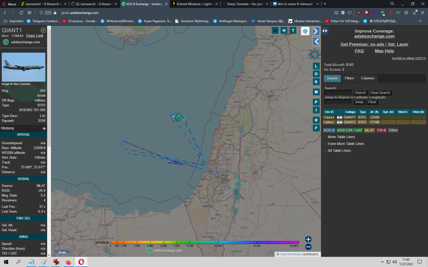Toggle the K map button
This screenshot has height=267, width=428.
click(316, 82)
